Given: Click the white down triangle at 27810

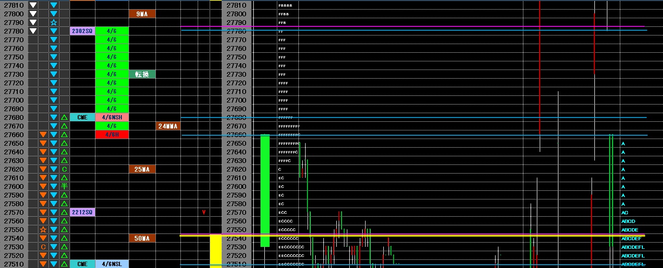Looking at the screenshot, I should tap(33, 5).
